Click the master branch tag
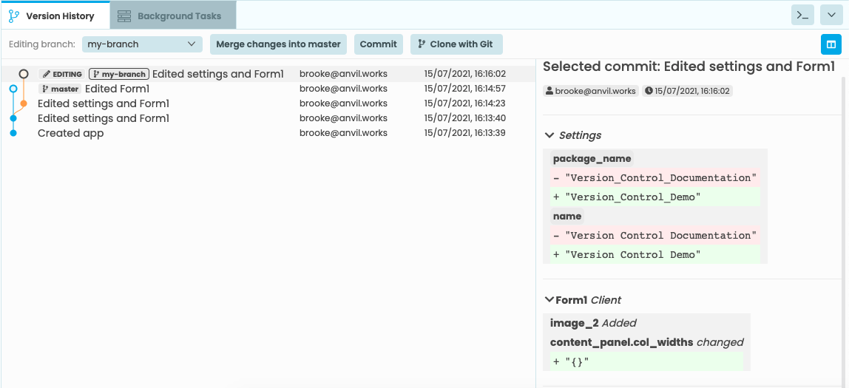849x388 pixels. [60, 89]
